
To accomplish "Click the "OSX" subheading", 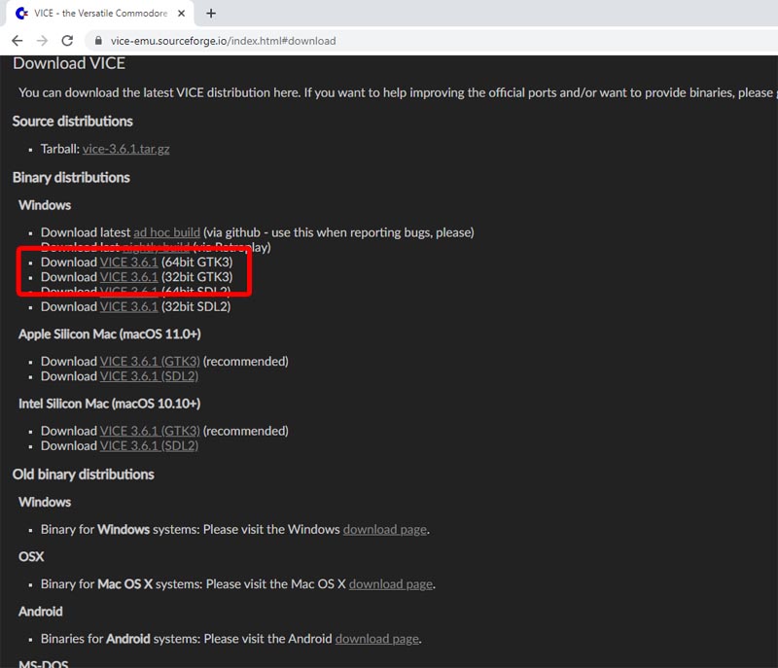I will click(31, 557).
